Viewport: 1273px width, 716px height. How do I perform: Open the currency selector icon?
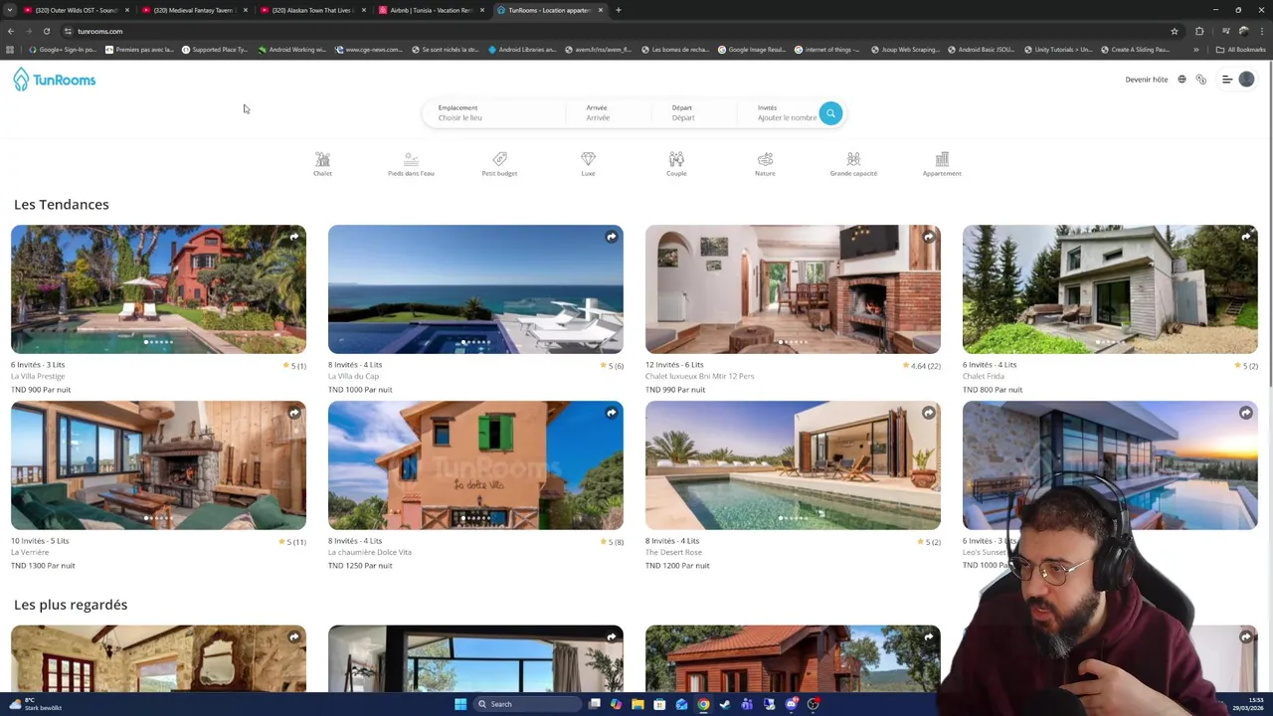click(x=1201, y=80)
